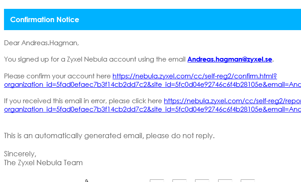This screenshot has width=301, height=182.
Task: Click The Zyxel Nebula Team signature
Action: (43, 163)
